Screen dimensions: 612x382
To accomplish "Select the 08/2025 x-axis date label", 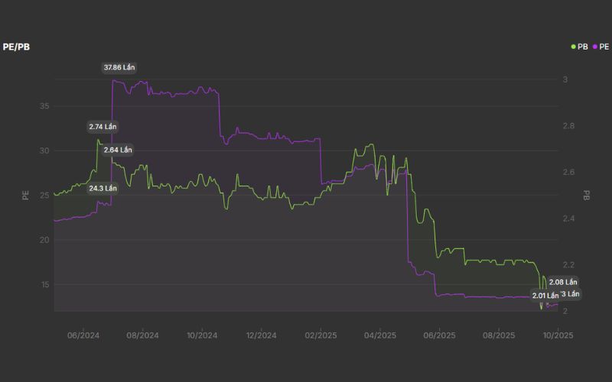I will (498, 335).
